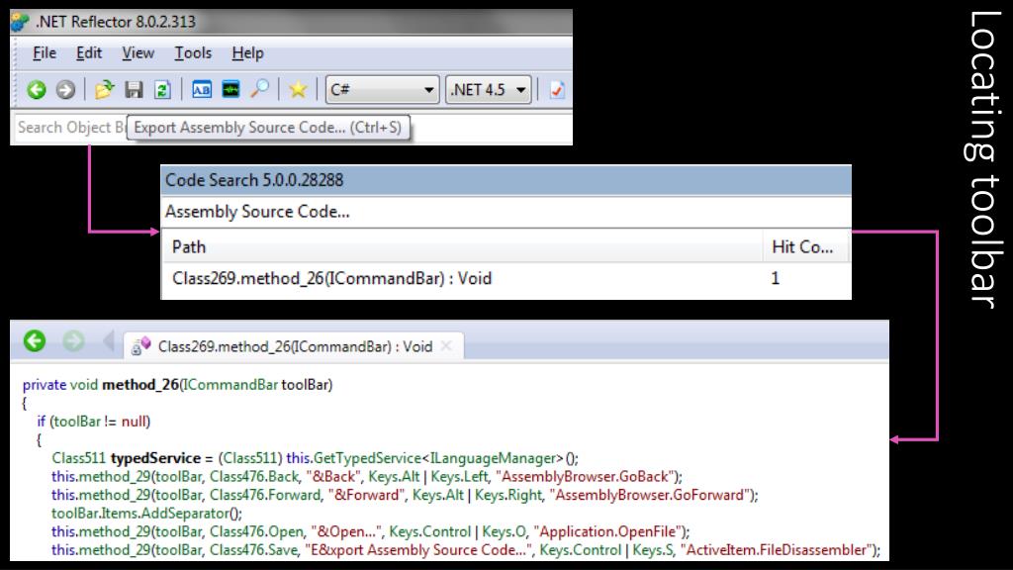The width and height of the screenshot is (1013, 570).
Task: Click Class476.Open in the code
Action: pos(256,531)
